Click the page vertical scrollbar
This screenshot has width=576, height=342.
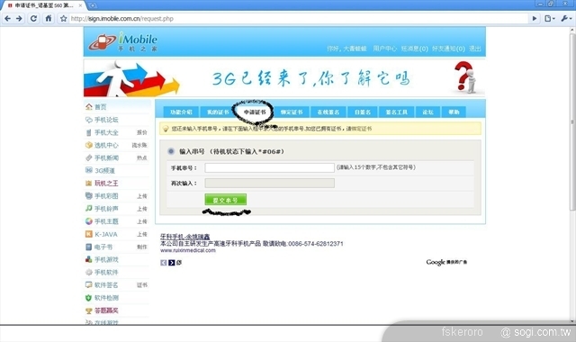pos(572,175)
